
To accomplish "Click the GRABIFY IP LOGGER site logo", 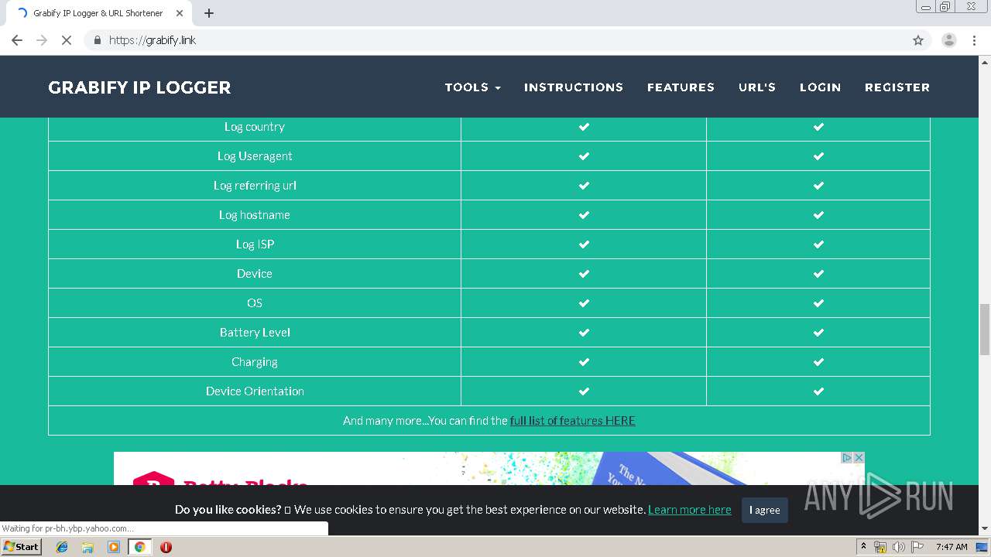I will (x=139, y=87).
